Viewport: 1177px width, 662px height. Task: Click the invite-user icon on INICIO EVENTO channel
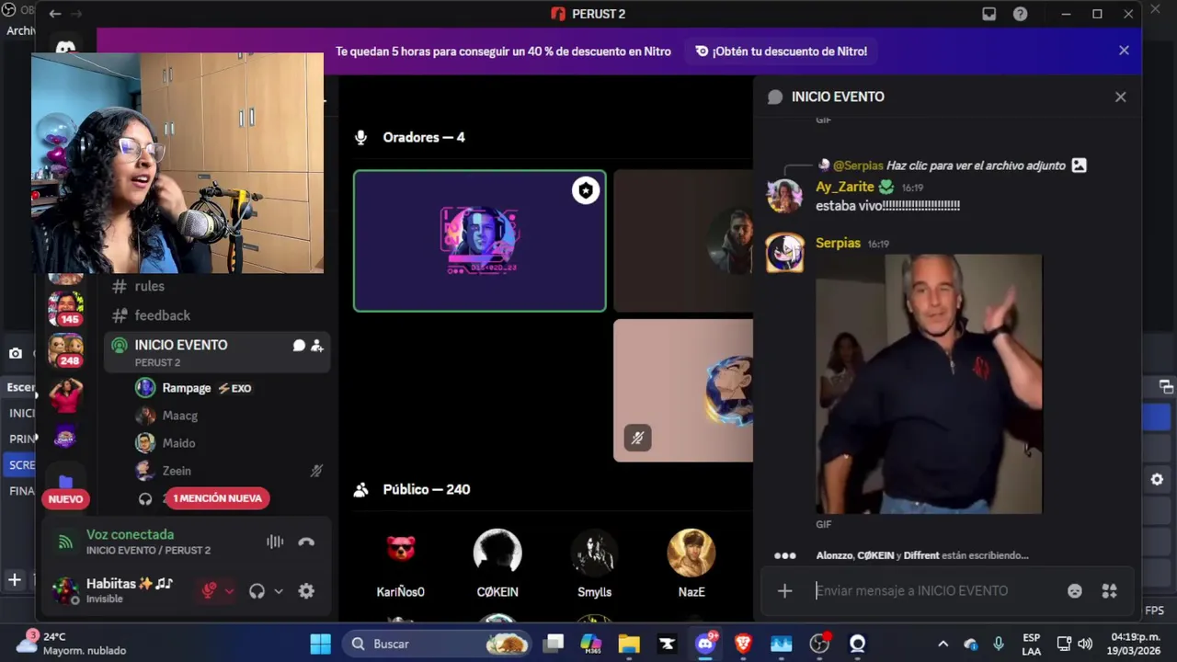[x=316, y=346]
